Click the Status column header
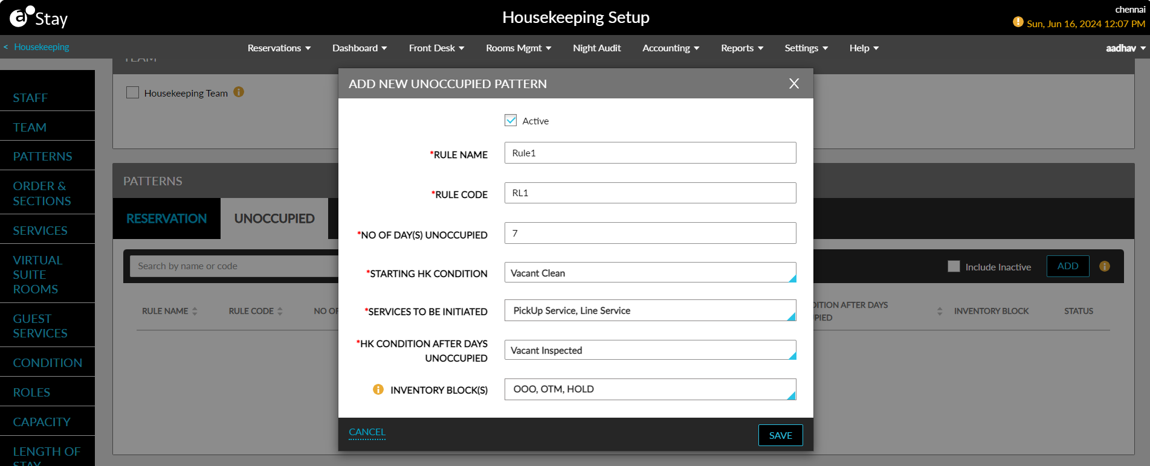 pyautogui.click(x=1079, y=311)
